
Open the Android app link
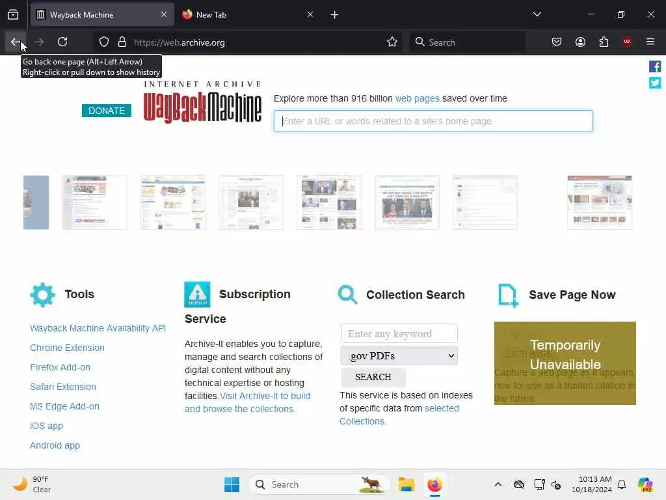tap(55, 445)
